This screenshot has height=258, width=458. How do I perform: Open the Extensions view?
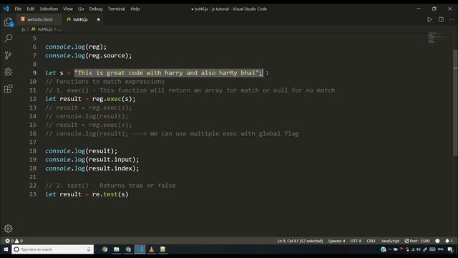click(8, 88)
